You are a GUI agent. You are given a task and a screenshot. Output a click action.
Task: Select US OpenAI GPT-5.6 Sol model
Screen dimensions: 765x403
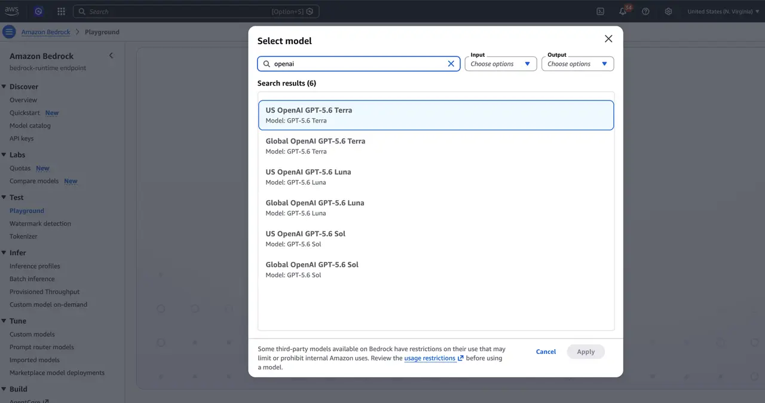pos(436,239)
